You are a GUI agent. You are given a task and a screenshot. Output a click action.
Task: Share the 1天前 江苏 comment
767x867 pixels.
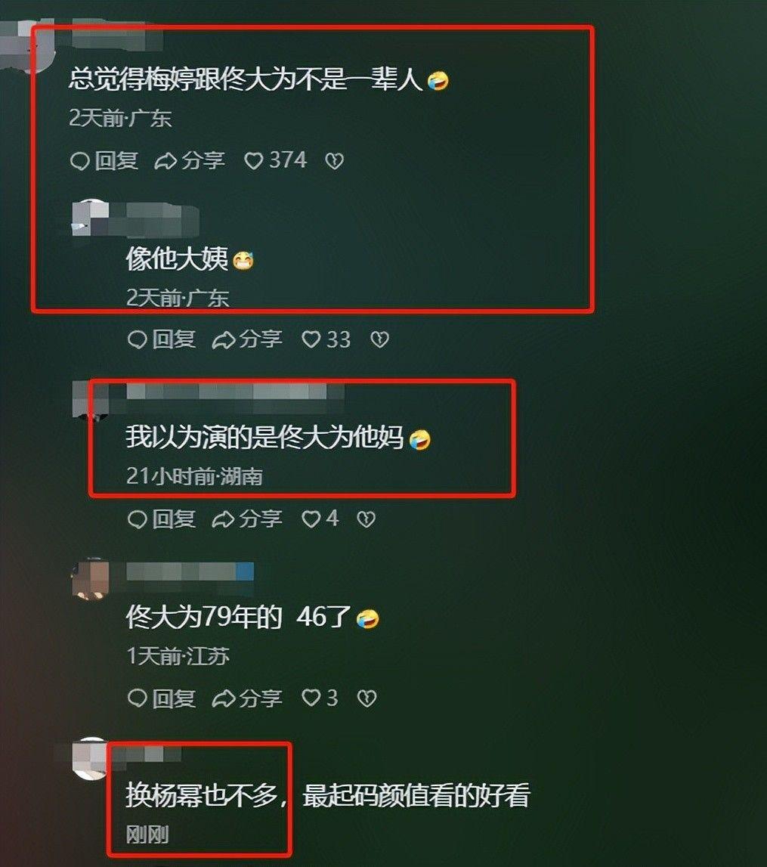[247, 698]
